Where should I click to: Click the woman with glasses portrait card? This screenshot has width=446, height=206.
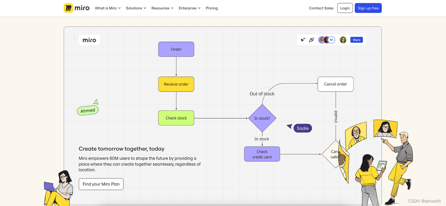385,129
